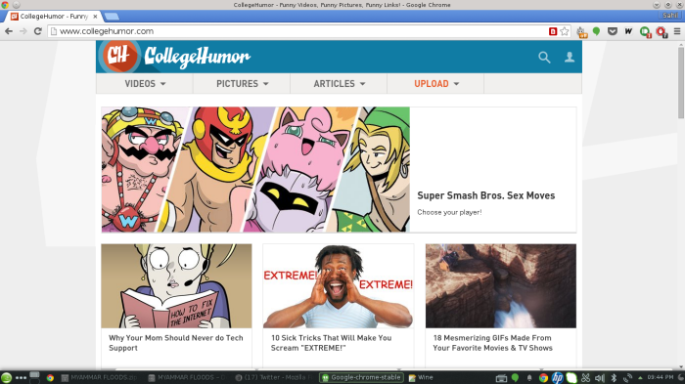Click the Sahil profile button in Chrome
Viewport: 685px width, 384px height.
pos(669,16)
